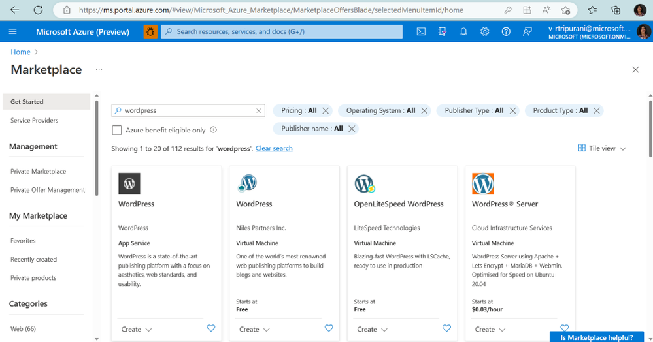Open the OpenLiteSpeed WordPress title
653x342 pixels.
tap(399, 204)
